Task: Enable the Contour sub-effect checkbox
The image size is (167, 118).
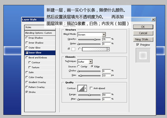Action: coord(30,62)
